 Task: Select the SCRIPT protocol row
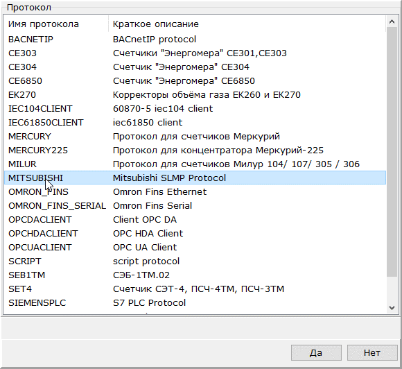[x=195, y=261]
